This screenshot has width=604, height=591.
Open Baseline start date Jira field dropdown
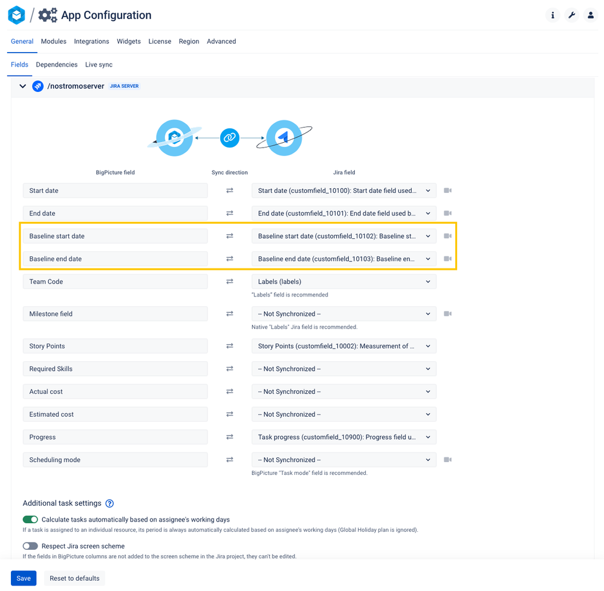pyautogui.click(x=344, y=236)
